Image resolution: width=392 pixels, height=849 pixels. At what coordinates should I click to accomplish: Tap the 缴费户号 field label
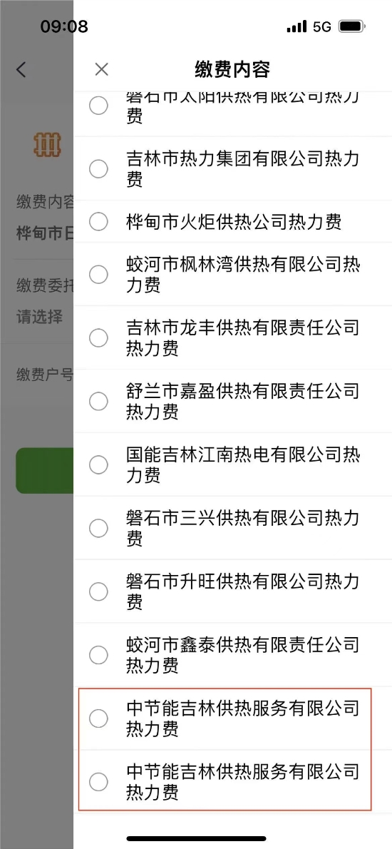pyautogui.click(x=45, y=374)
